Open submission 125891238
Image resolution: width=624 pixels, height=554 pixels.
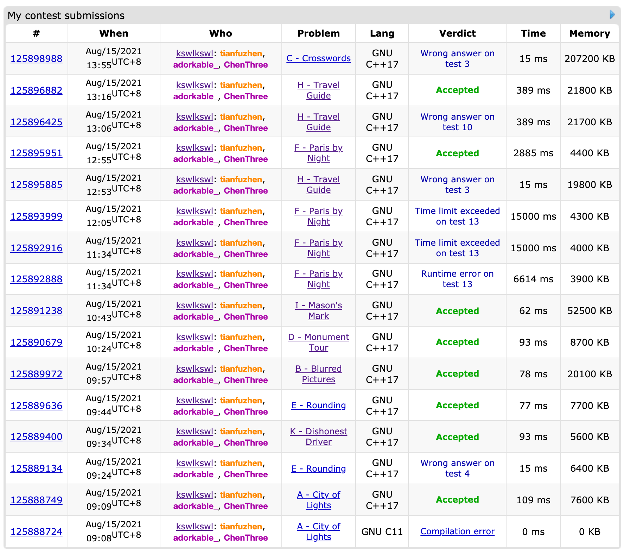(36, 311)
